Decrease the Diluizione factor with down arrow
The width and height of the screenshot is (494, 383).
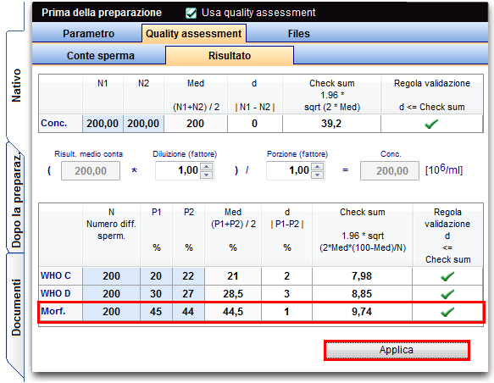pos(207,175)
